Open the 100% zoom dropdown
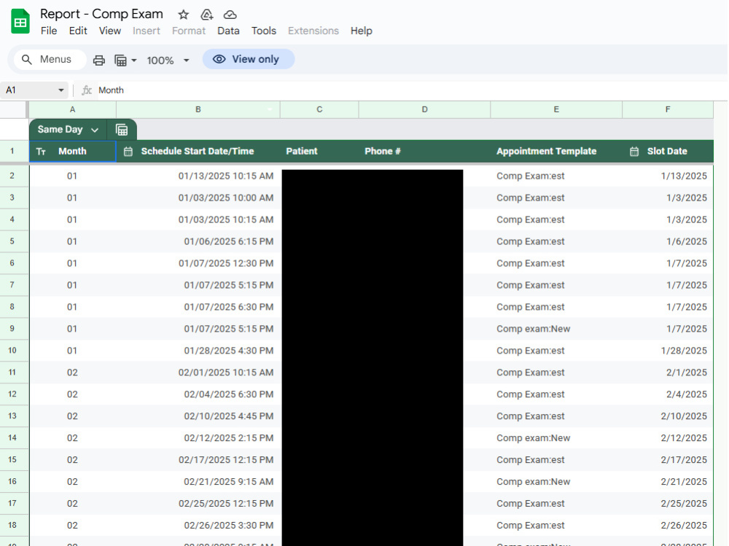Image resolution: width=729 pixels, height=546 pixels. click(x=186, y=61)
